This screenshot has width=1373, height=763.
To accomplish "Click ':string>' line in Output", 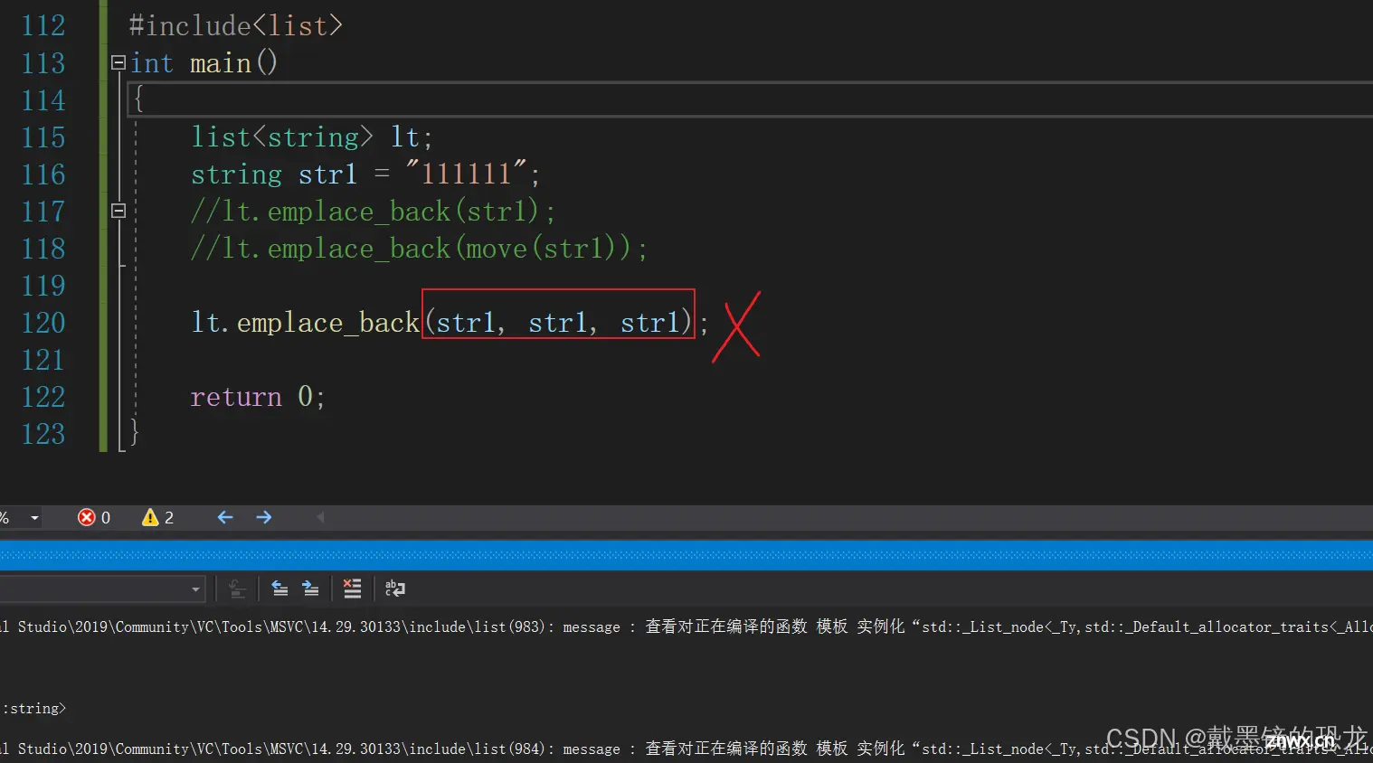I will (33, 708).
